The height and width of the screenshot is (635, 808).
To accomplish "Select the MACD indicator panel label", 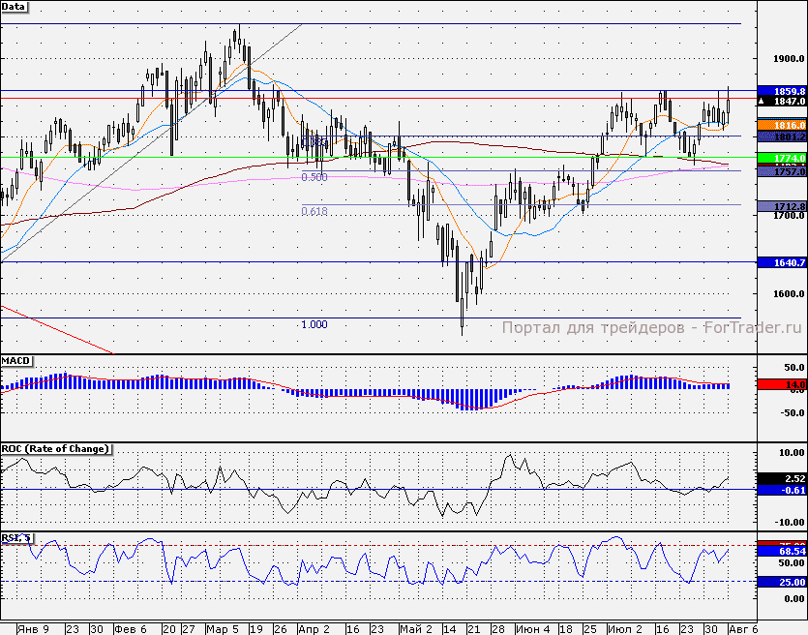I will [16, 361].
